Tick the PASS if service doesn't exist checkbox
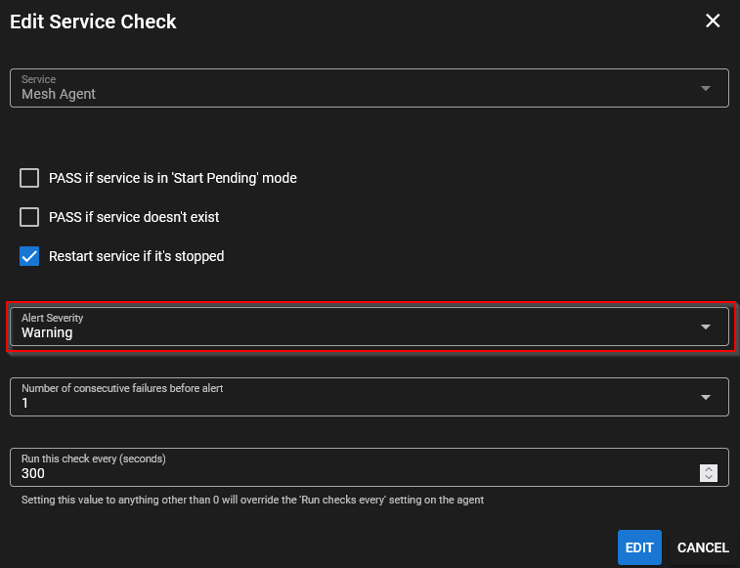The width and height of the screenshot is (740, 568). point(30,217)
